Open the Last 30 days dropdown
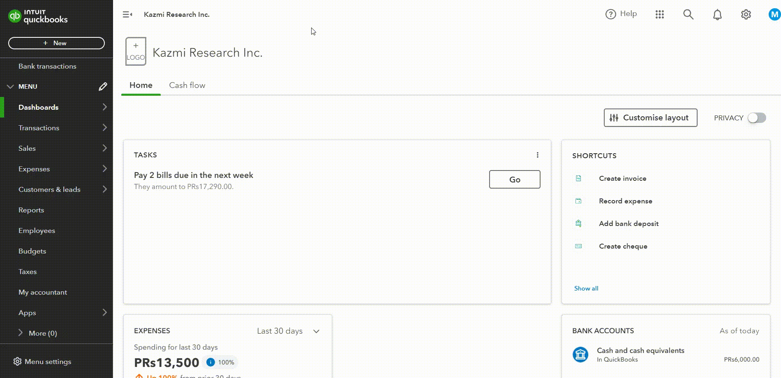The width and height of the screenshot is (781, 378). 288,331
